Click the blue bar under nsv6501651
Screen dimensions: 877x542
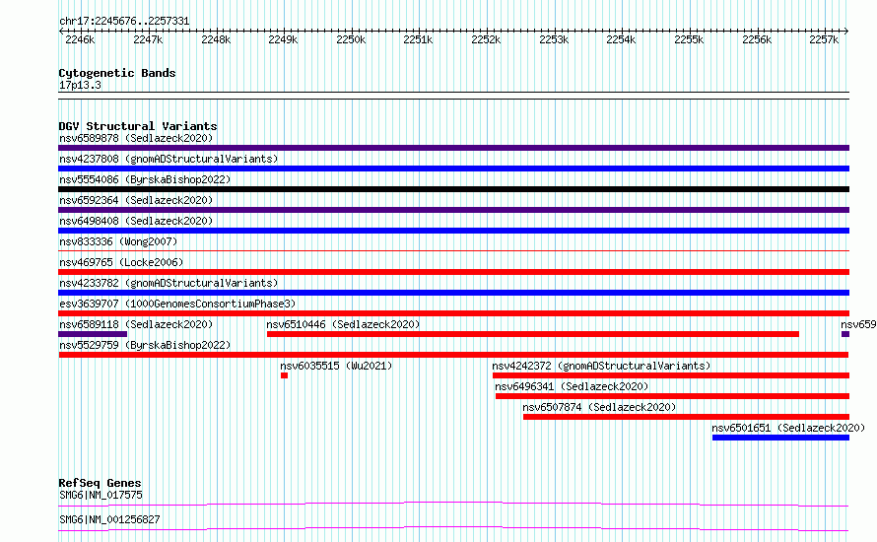click(780, 438)
